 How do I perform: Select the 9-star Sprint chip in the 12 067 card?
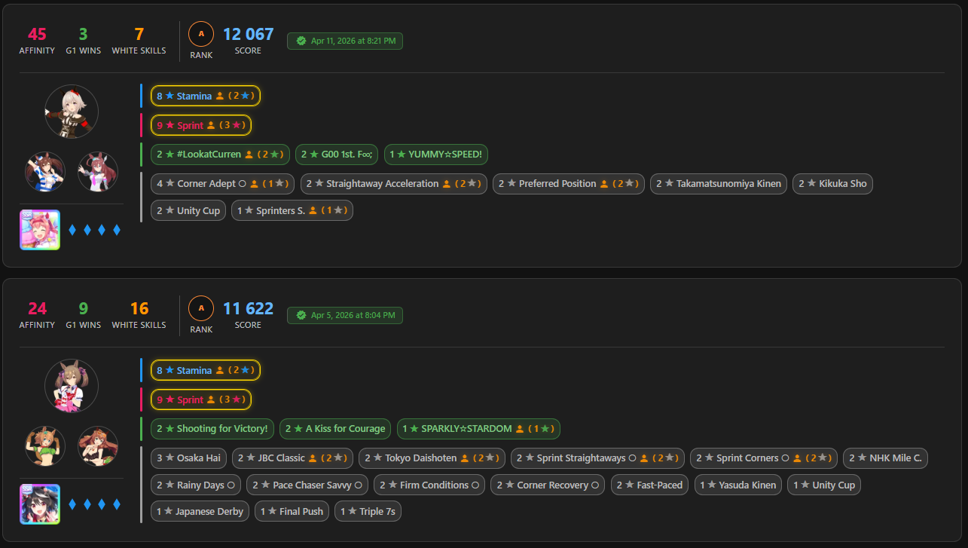(201, 125)
